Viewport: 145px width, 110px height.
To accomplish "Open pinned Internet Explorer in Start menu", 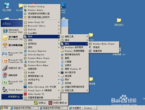I will tap(12, 31).
